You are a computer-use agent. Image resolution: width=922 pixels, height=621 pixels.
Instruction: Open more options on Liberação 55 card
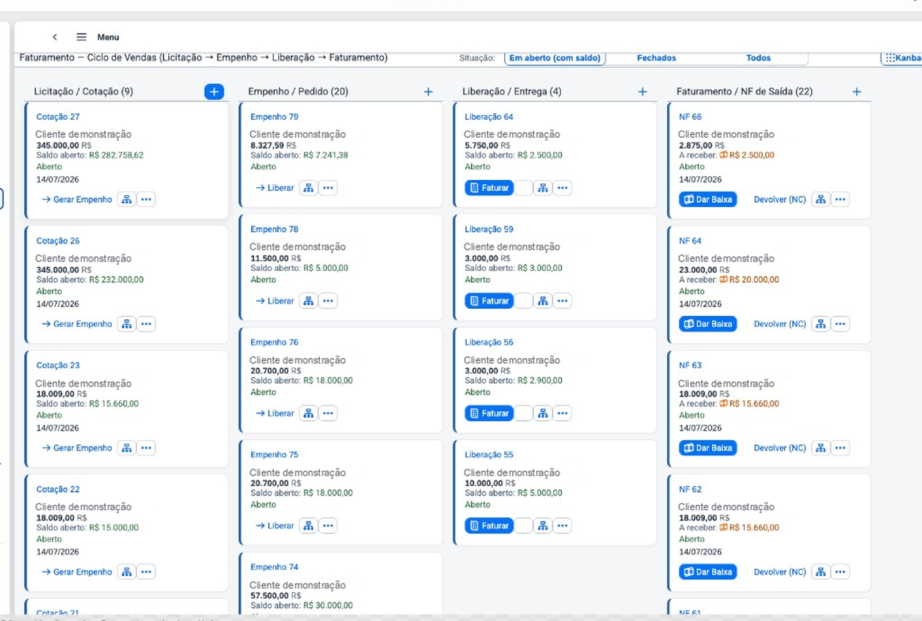pos(562,525)
